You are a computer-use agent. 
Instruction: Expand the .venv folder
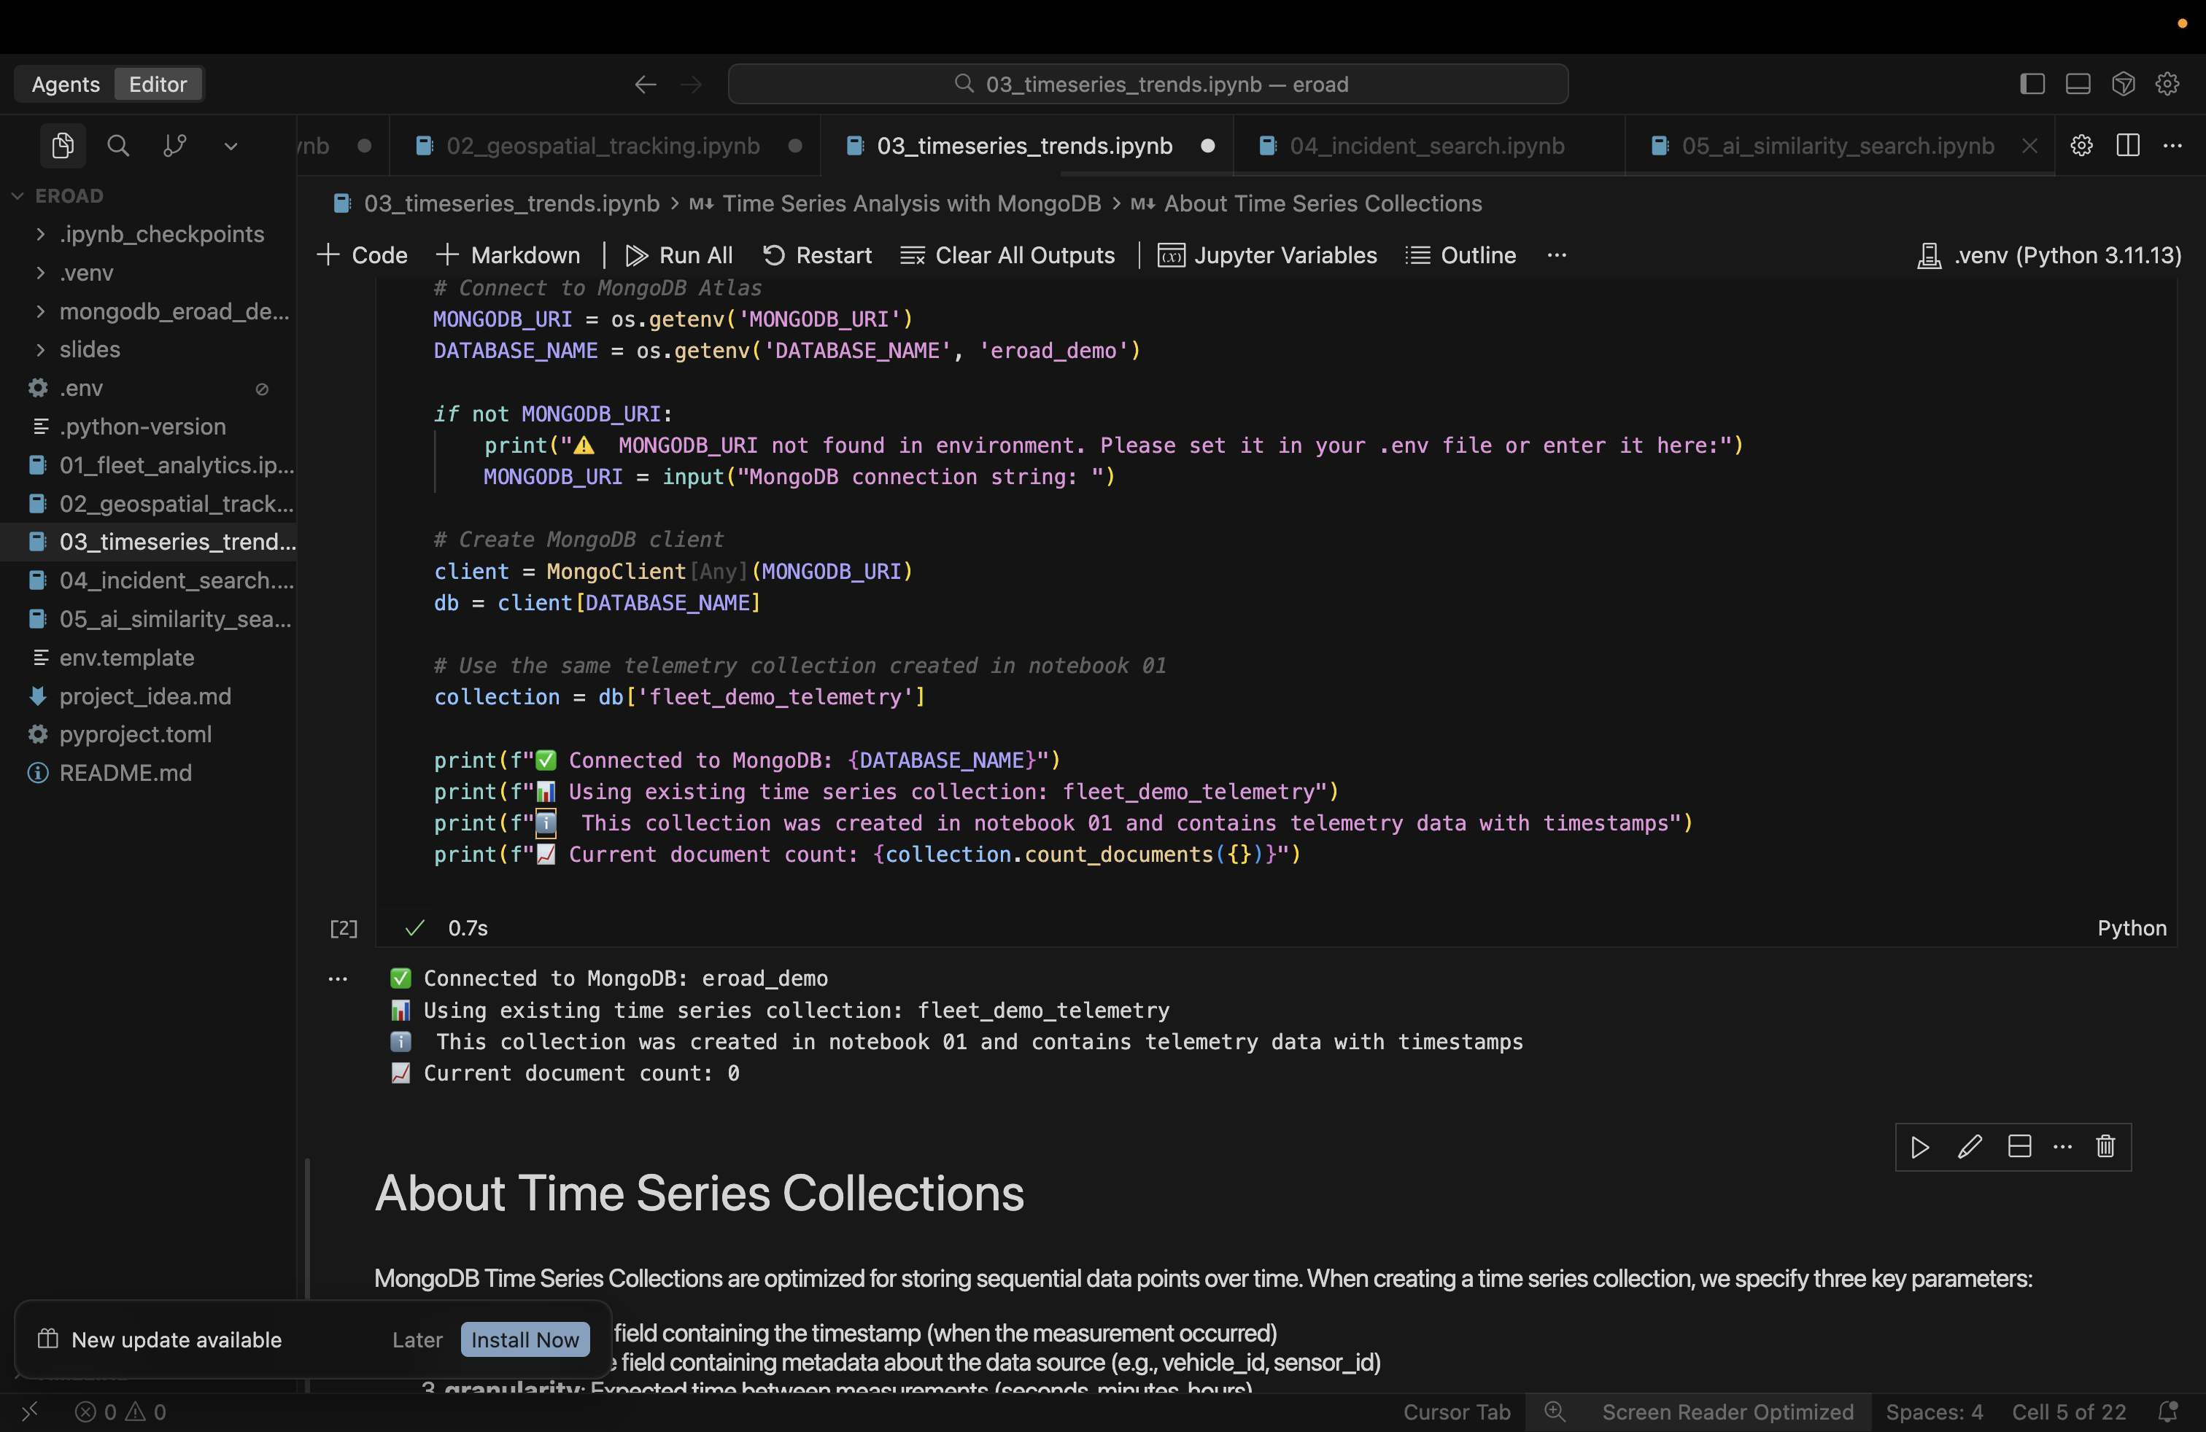point(85,272)
